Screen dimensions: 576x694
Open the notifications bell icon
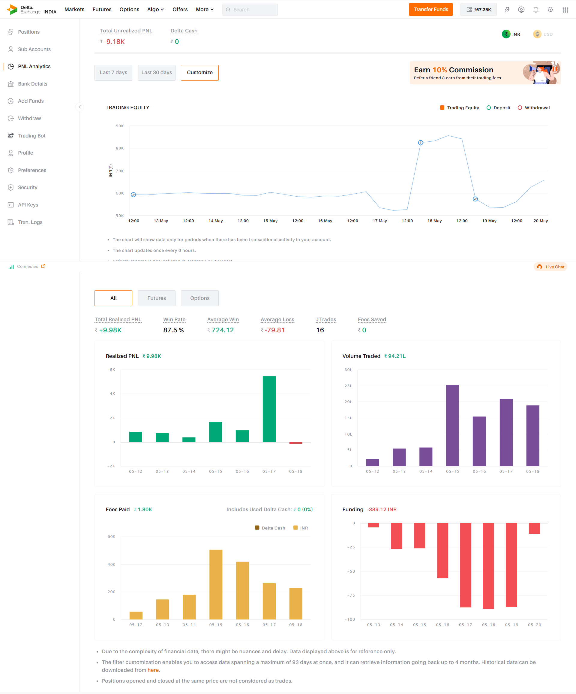click(x=536, y=10)
